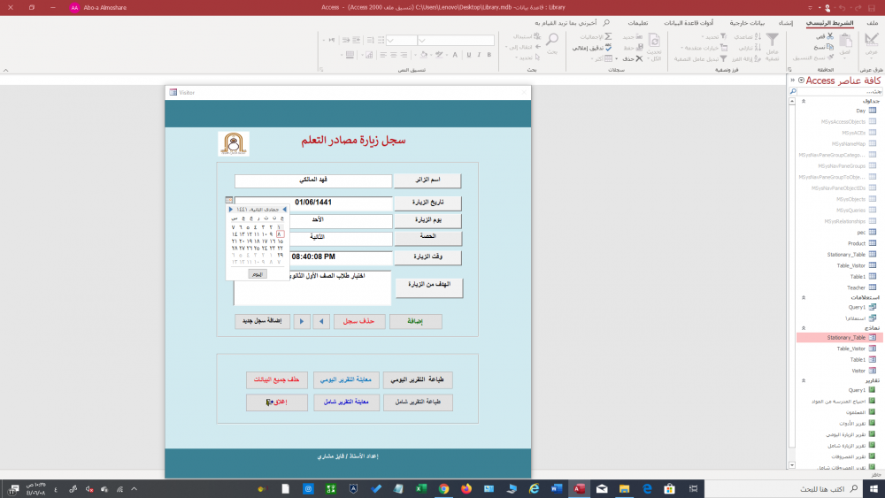The height and width of the screenshot is (498, 885).
Task: Click the Delete record (حذف سجل) button
Action: [359, 321]
